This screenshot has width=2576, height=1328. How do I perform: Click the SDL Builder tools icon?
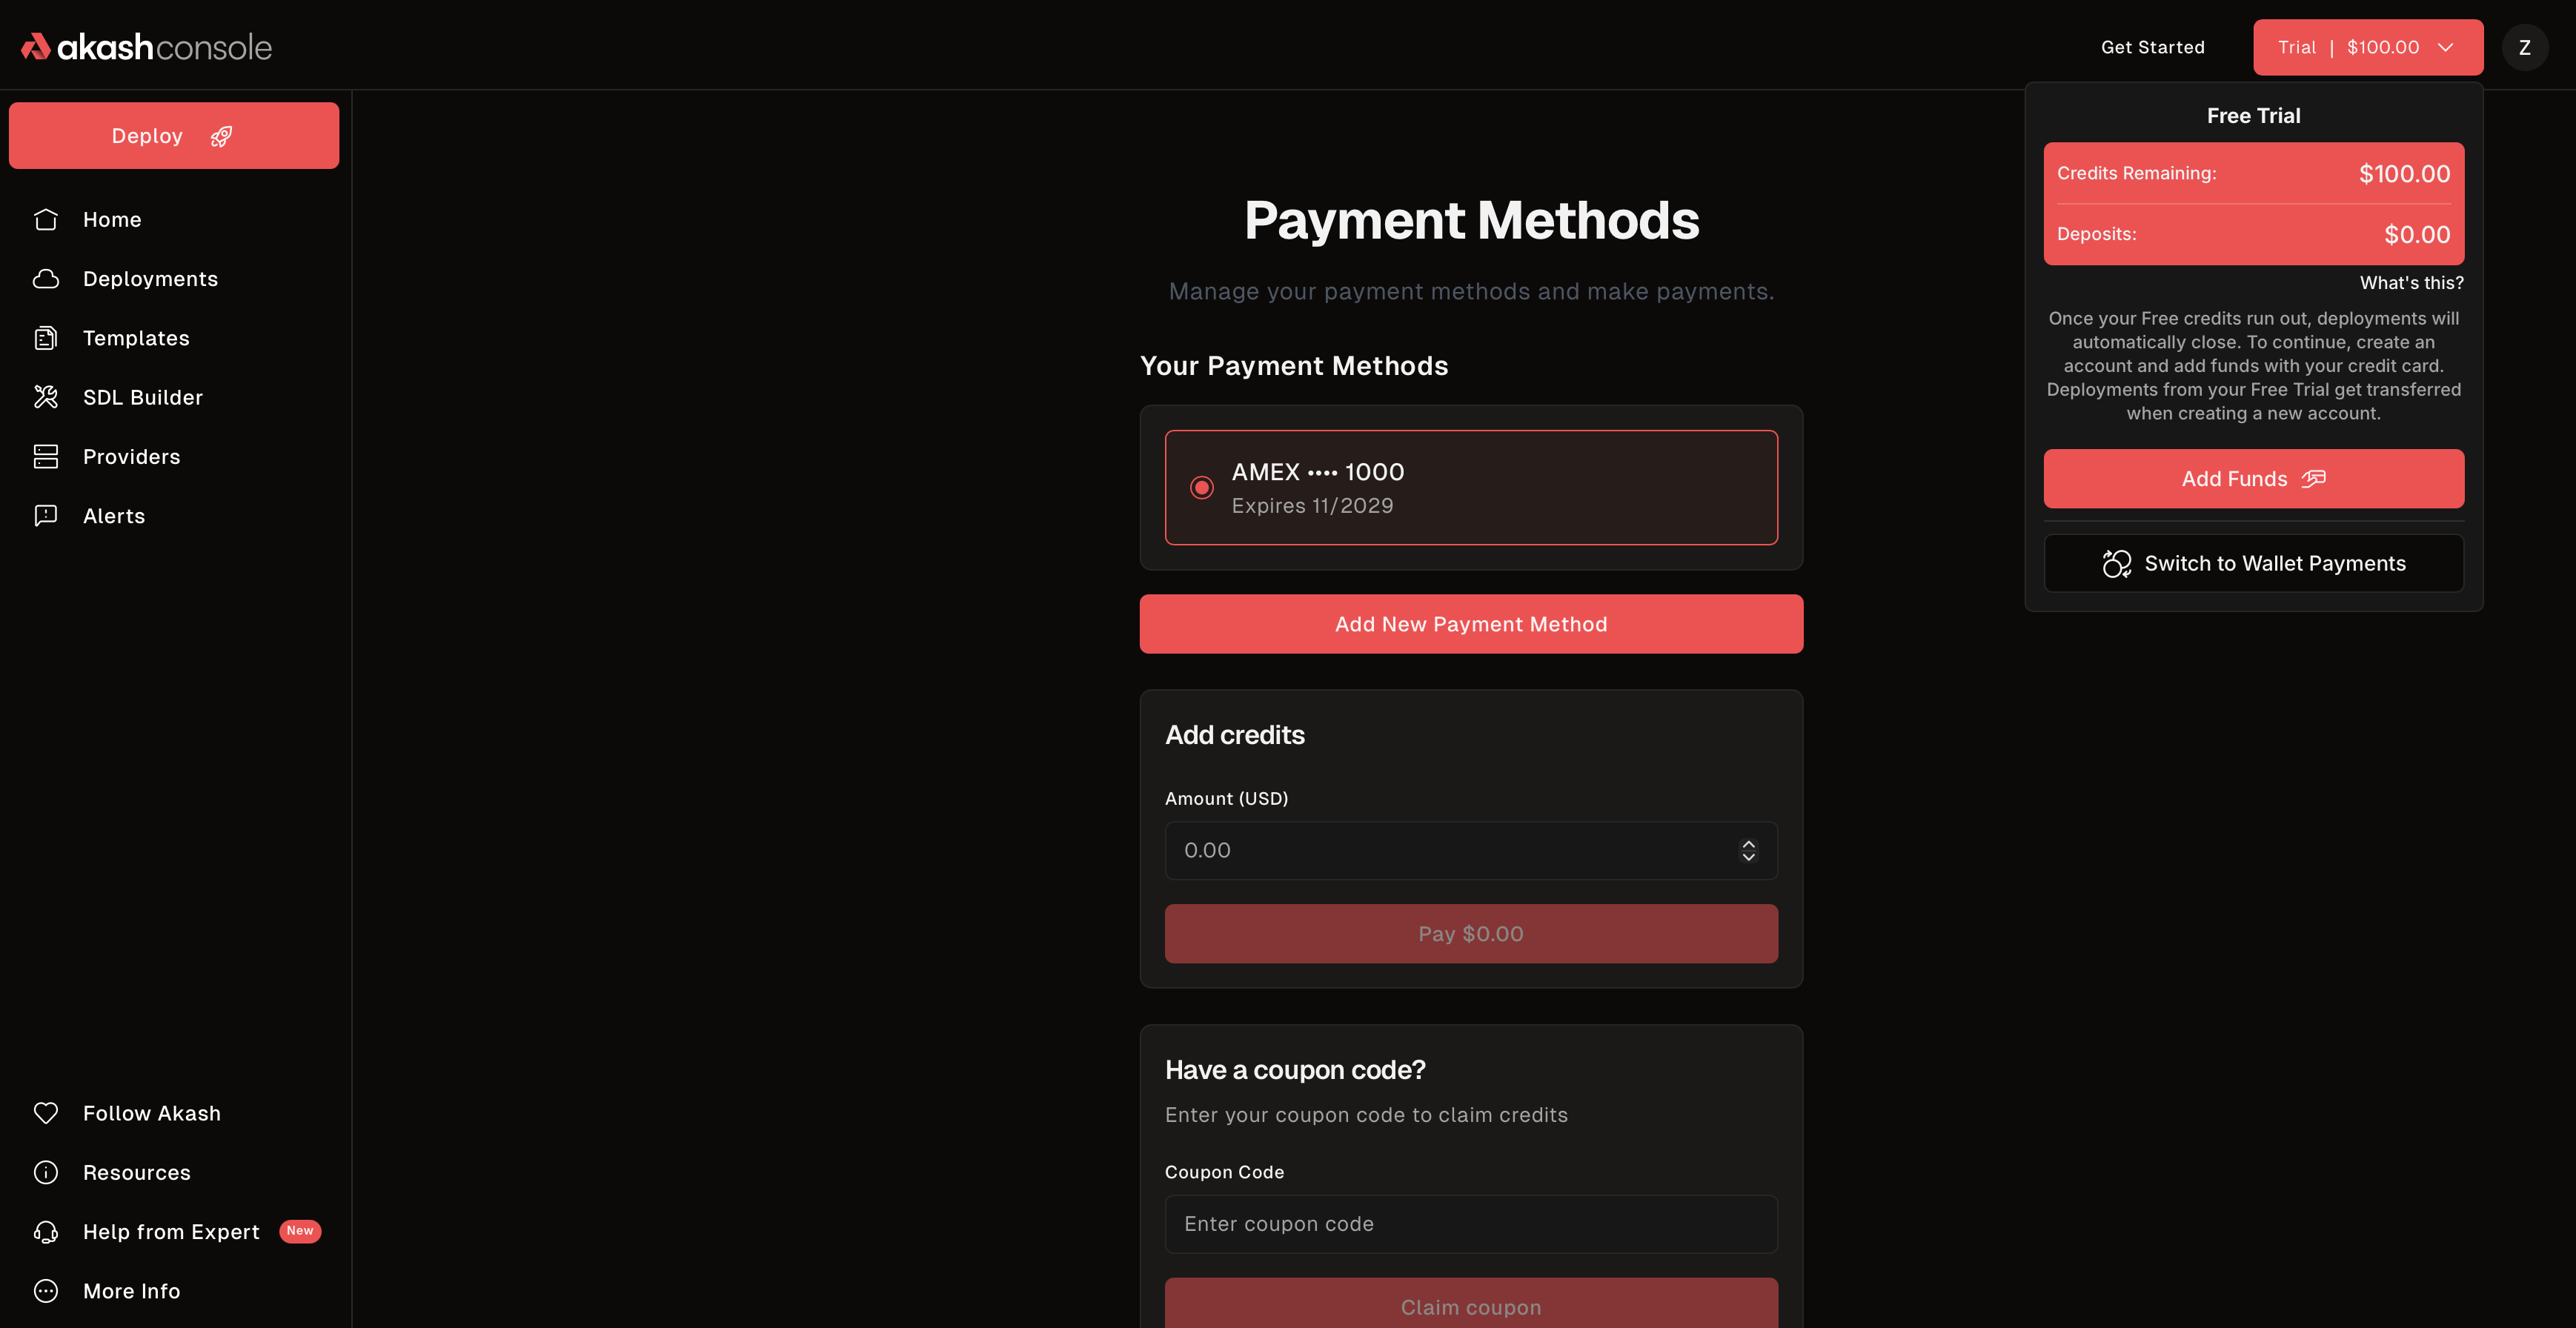point(46,397)
